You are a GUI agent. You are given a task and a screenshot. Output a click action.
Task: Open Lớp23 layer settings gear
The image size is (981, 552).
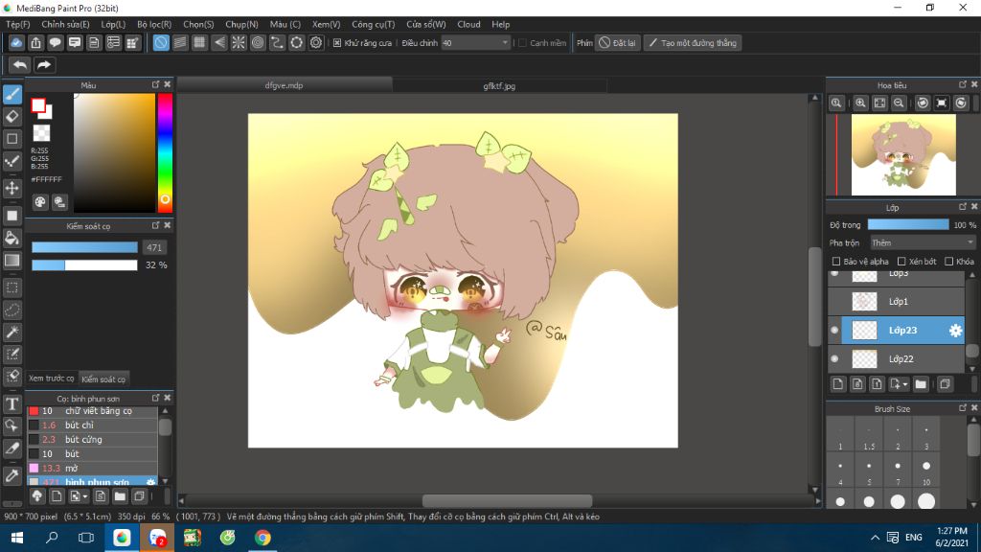coord(955,331)
